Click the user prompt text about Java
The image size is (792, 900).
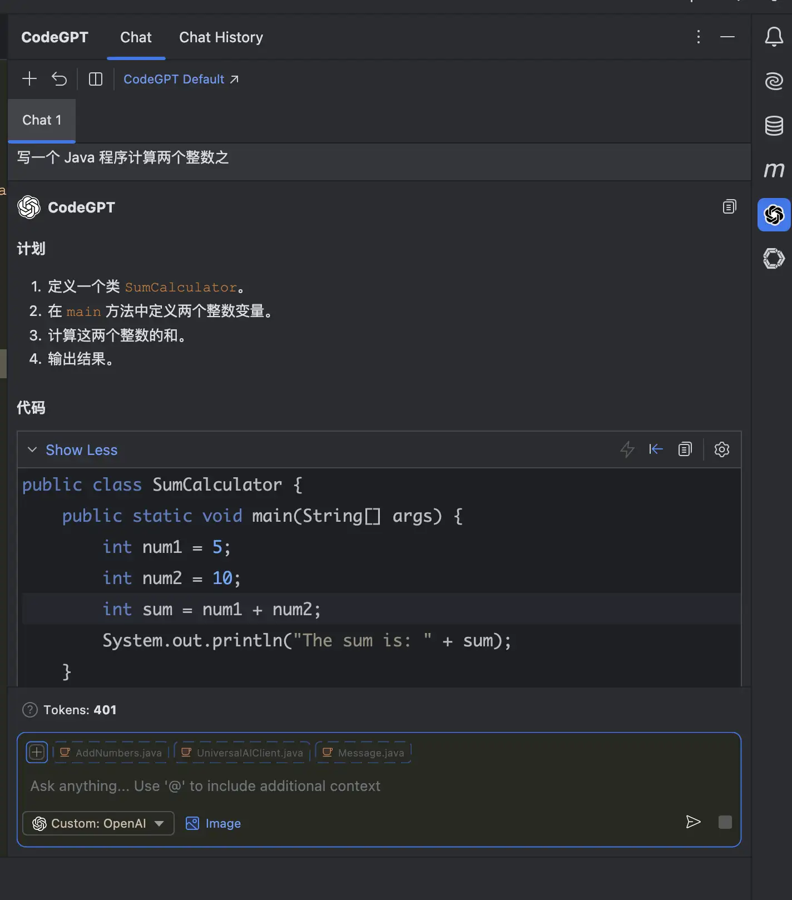tap(123, 157)
